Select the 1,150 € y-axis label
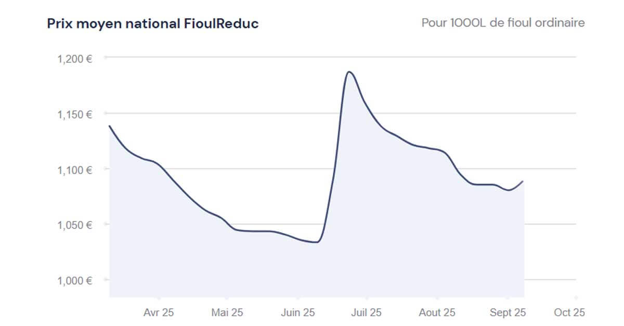 click(x=74, y=114)
